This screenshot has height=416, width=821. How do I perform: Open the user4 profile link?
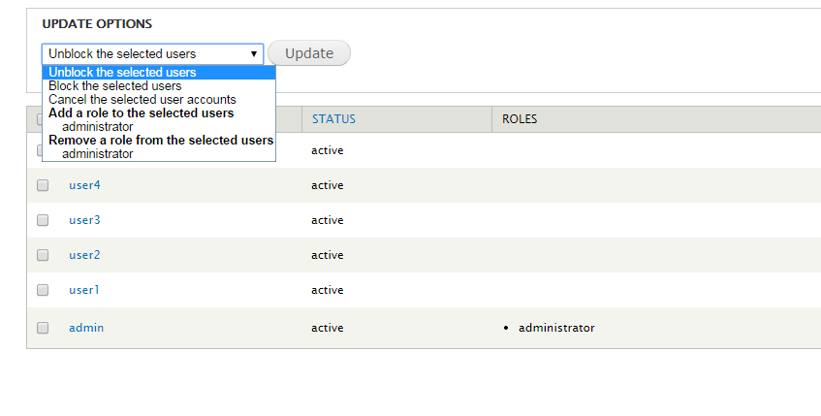click(84, 185)
